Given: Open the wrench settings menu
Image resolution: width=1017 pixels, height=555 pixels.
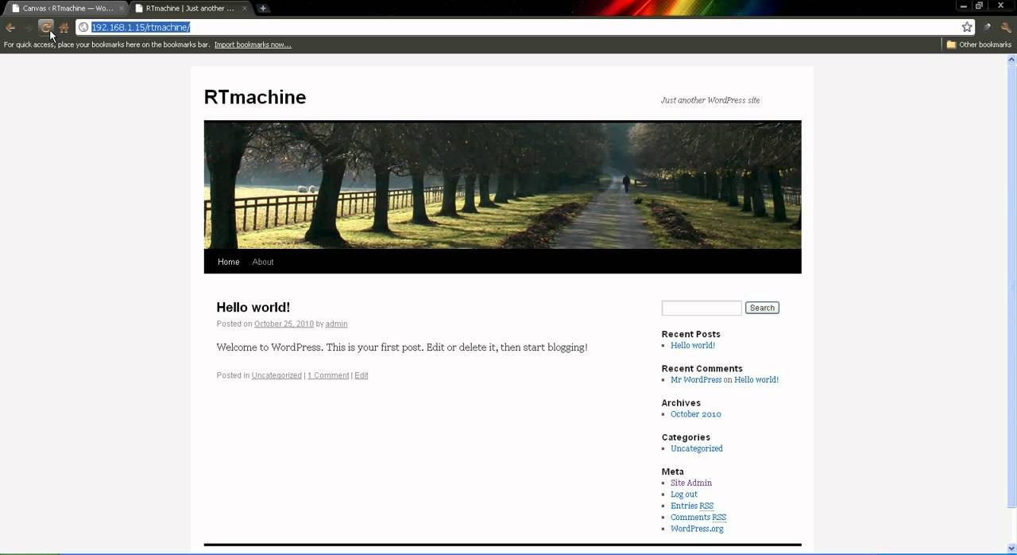Looking at the screenshot, I should pos(1006,27).
